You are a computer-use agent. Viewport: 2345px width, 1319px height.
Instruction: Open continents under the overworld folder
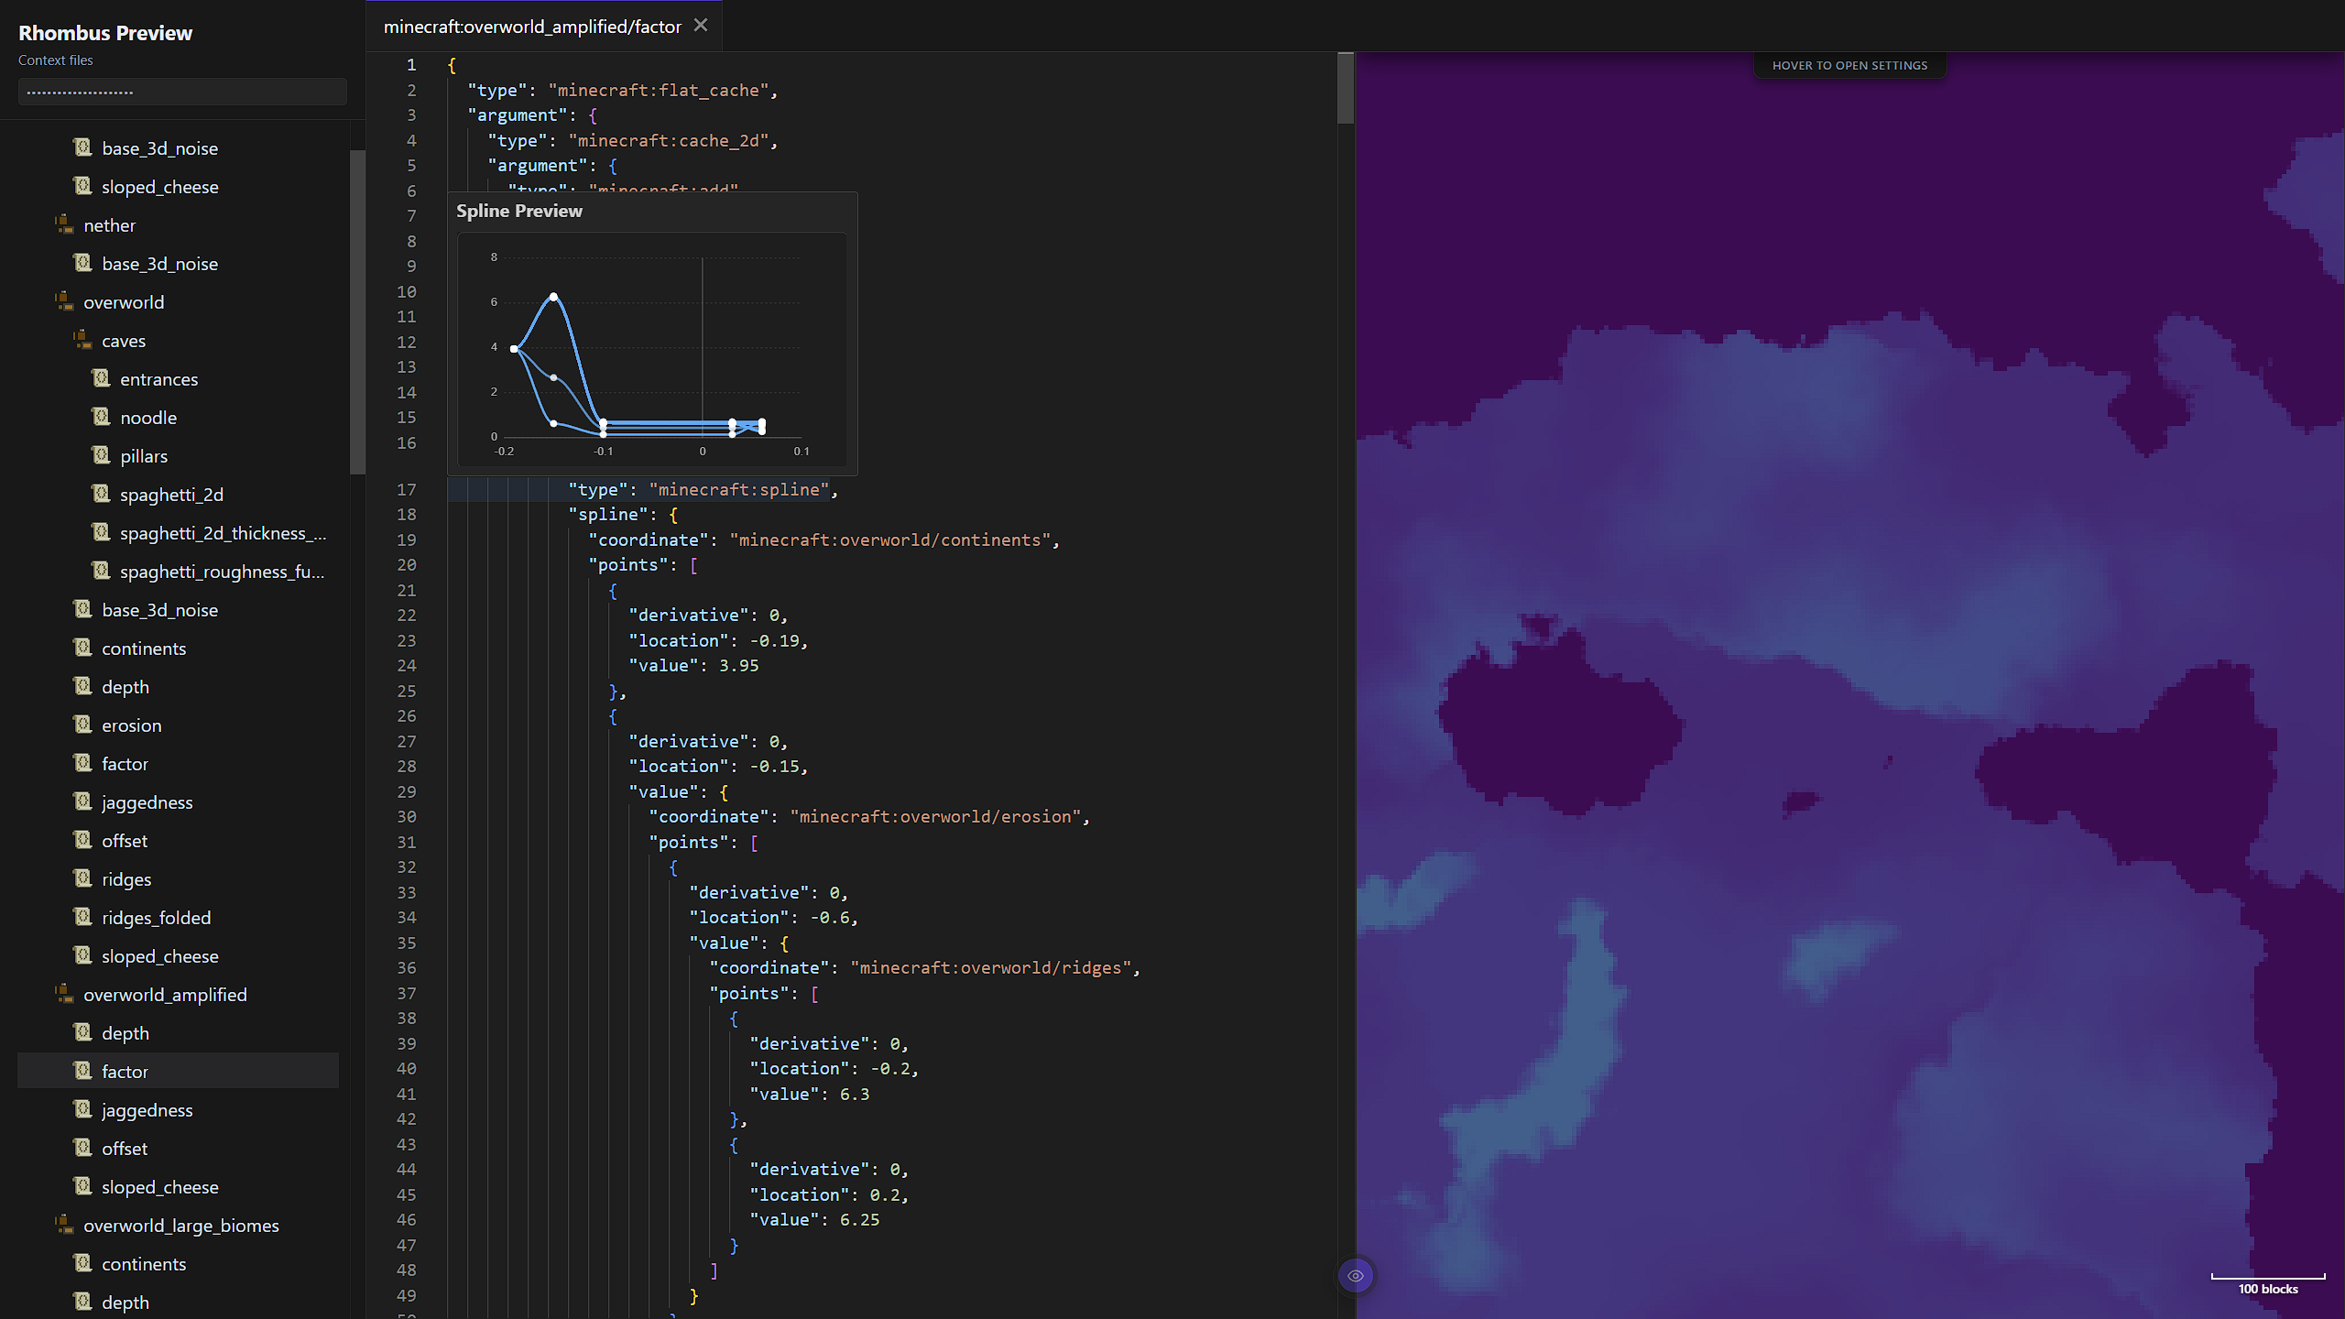point(144,649)
